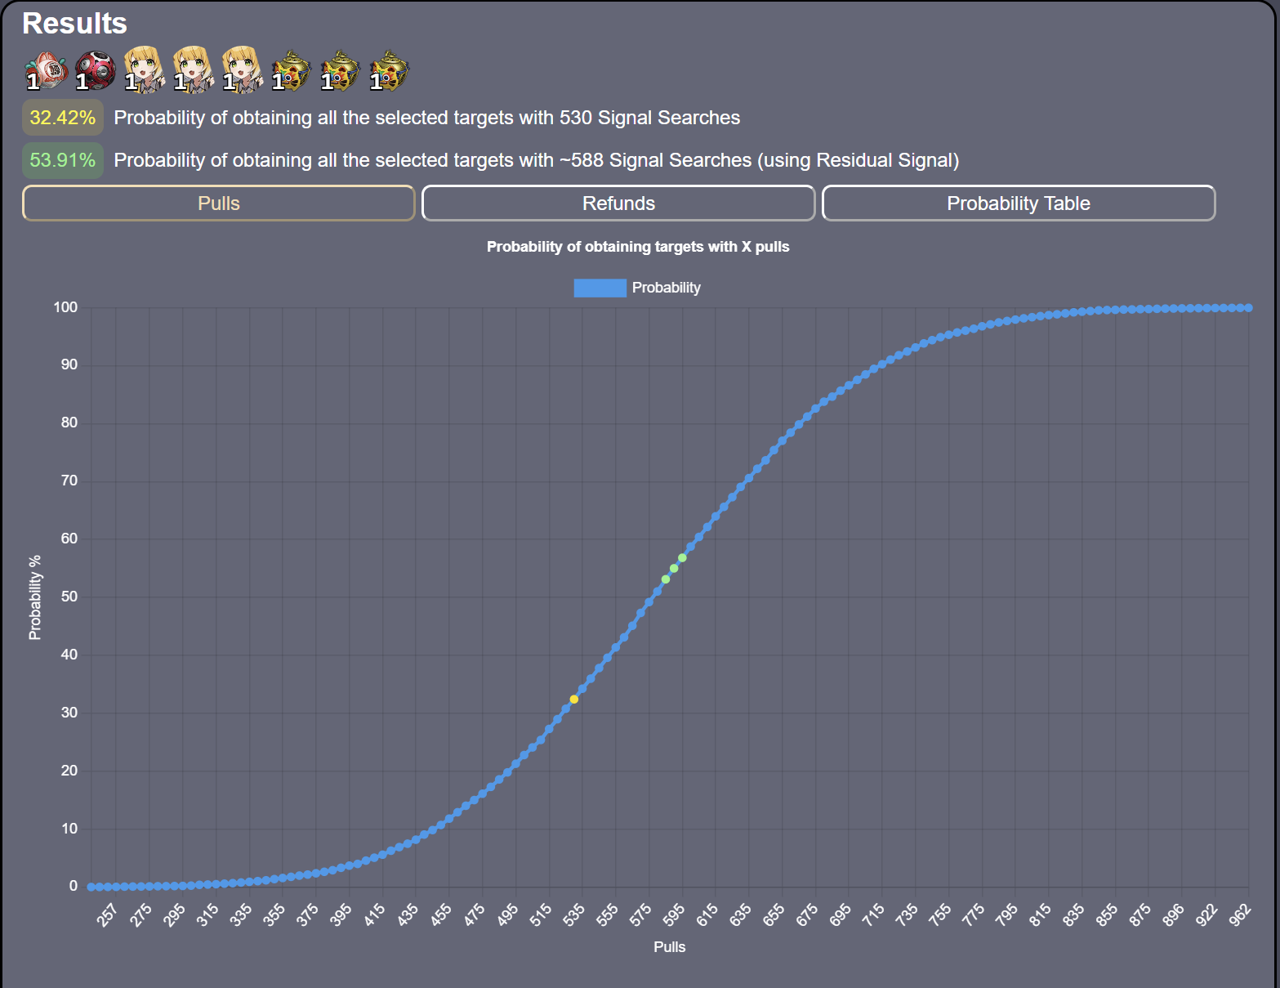
Task: Click the 715 label on the pulls axis
Action: [873, 914]
